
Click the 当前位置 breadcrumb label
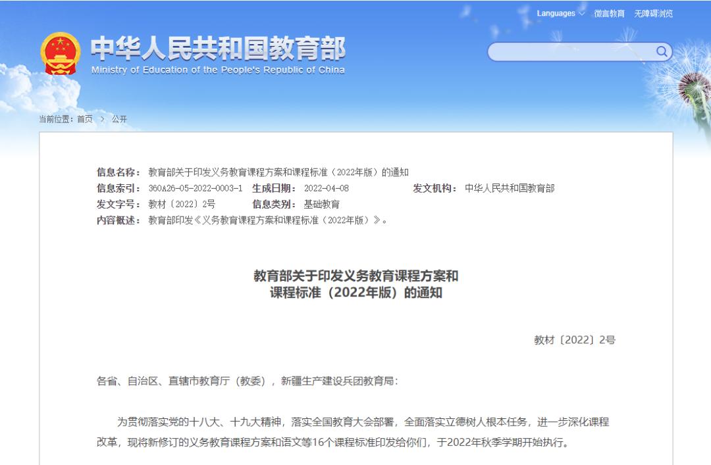click(x=56, y=119)
